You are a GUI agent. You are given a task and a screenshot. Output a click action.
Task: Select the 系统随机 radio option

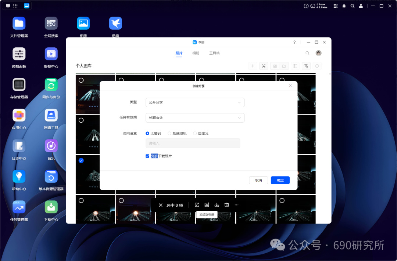[x=169, y=133]
